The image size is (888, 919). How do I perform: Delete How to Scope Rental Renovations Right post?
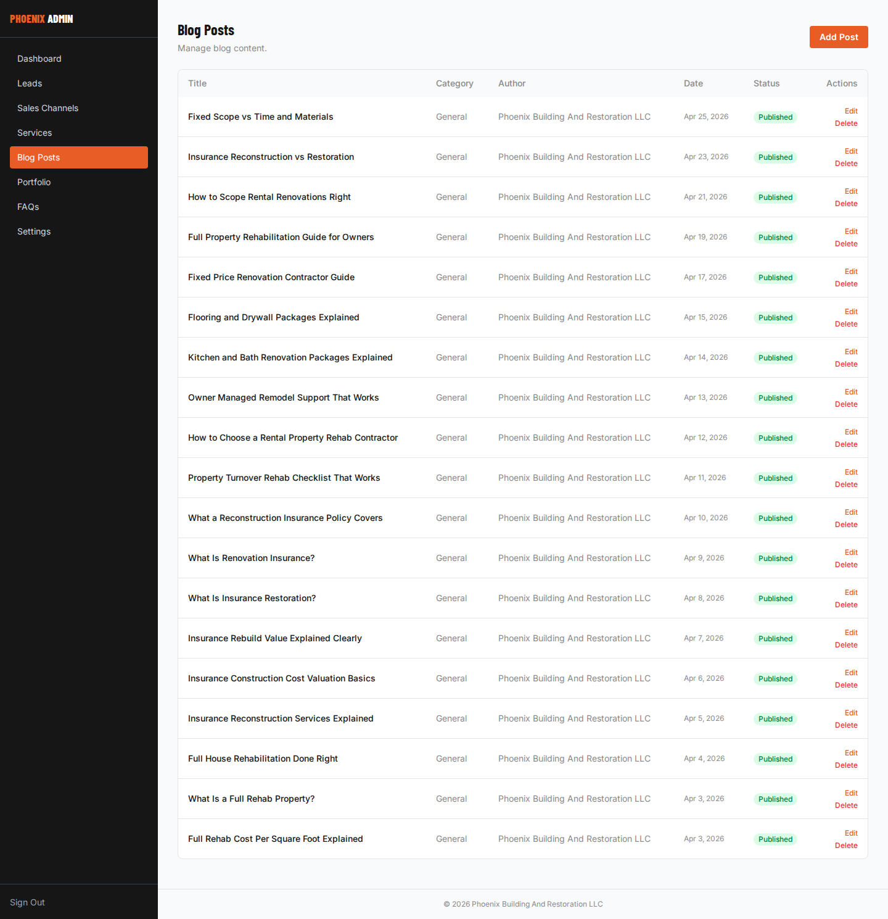(x=846, y=204)
